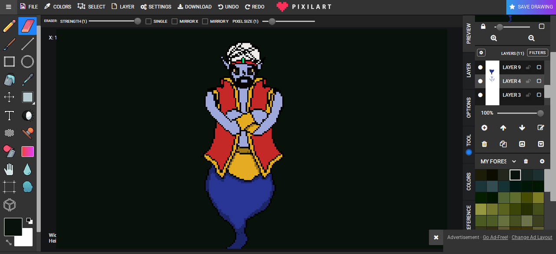The image size is (556, 254).
Task: Toggle the Single eraser checkbox
Action: point(149,21)
